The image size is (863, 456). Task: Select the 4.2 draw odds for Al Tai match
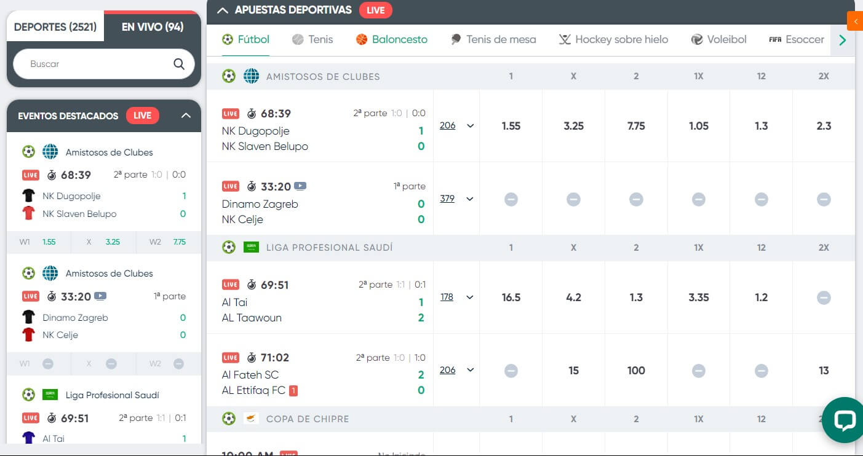pyautogui.click(x=573, y=297)
